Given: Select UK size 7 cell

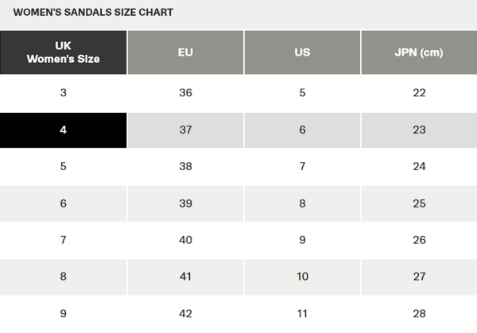Looking at the screenshot, I should point(64,240).
